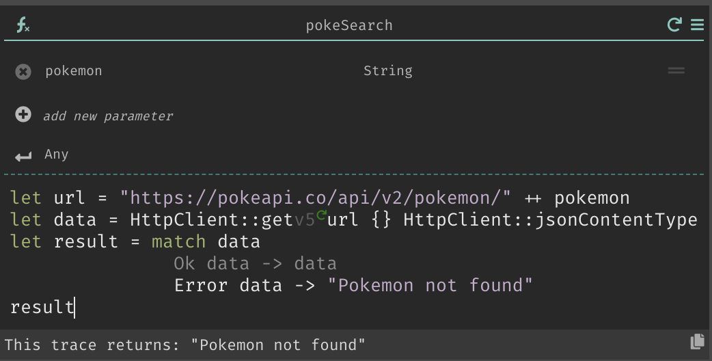Click the green re-run icon after getv5
The image size is (712, 361).
pos(321,215)
